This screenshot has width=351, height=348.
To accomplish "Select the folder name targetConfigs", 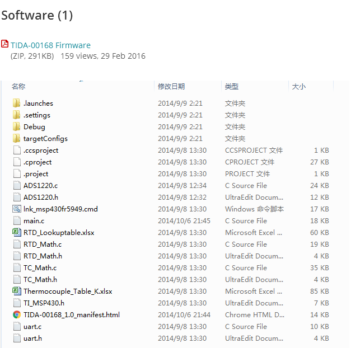I will click(45, 139).
